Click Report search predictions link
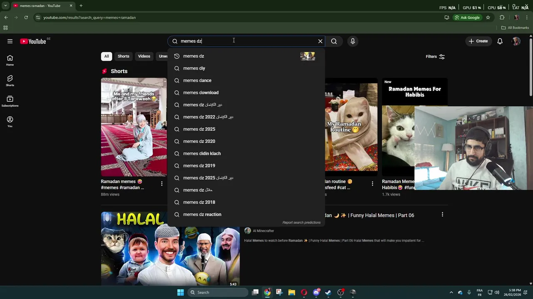 pyautogui.click(x=301, y=223)
